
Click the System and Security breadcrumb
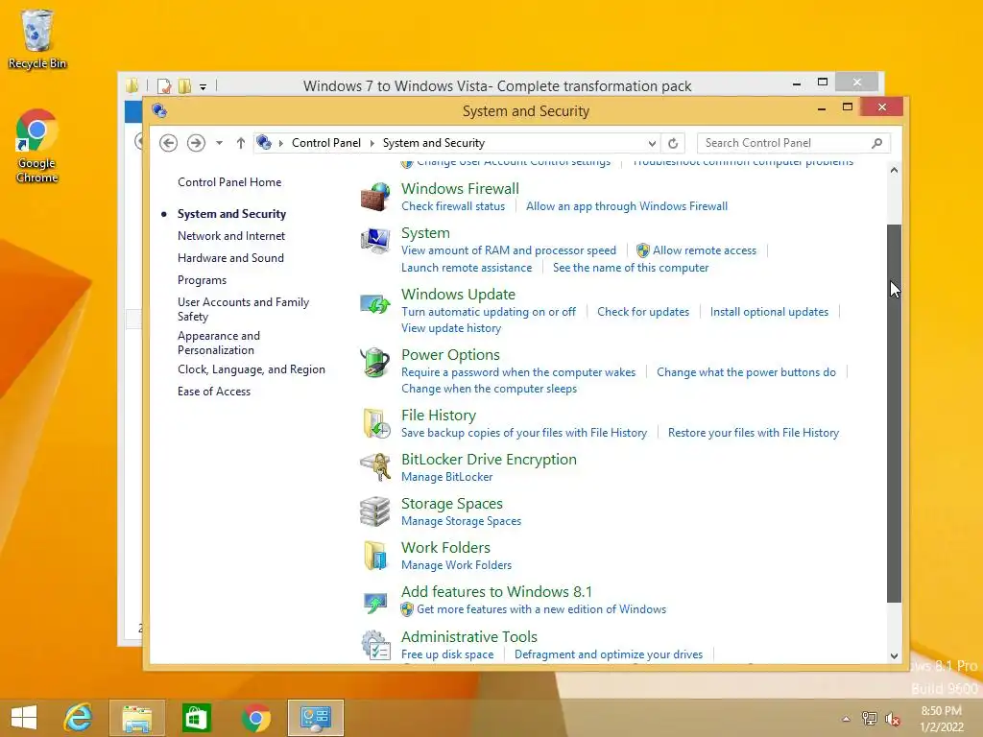434,143
